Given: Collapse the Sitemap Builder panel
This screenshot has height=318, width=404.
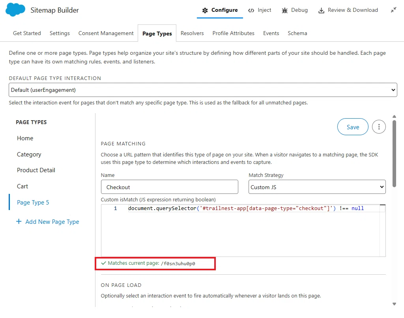Looking at the screenshot, I should pyautogui.click(x=393, y=10).
